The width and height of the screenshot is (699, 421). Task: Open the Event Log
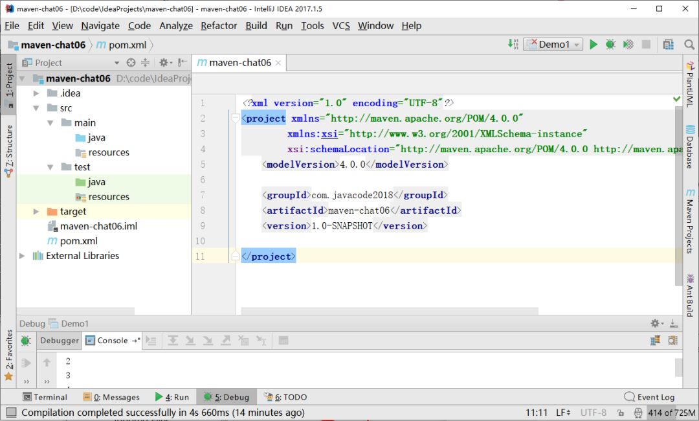point(649,397)
